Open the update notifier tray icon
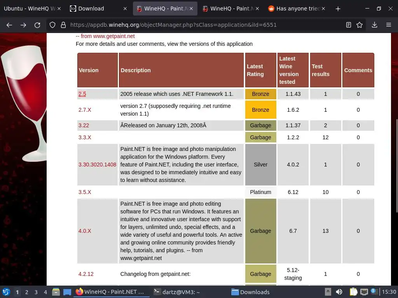Viewport: 398px width, 298px height. [374, 291]
